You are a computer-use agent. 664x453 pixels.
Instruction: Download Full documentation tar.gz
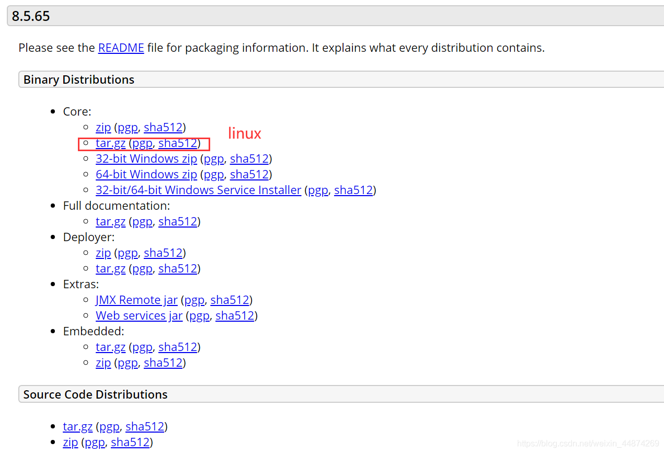pos(111,221)
